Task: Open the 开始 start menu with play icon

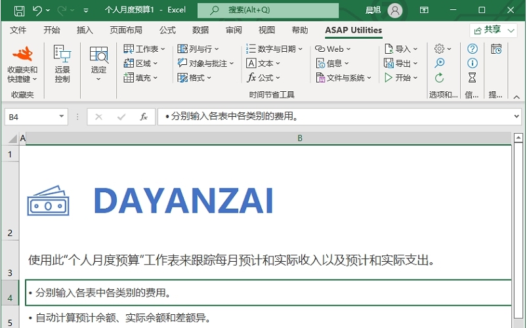Action: 401,77
